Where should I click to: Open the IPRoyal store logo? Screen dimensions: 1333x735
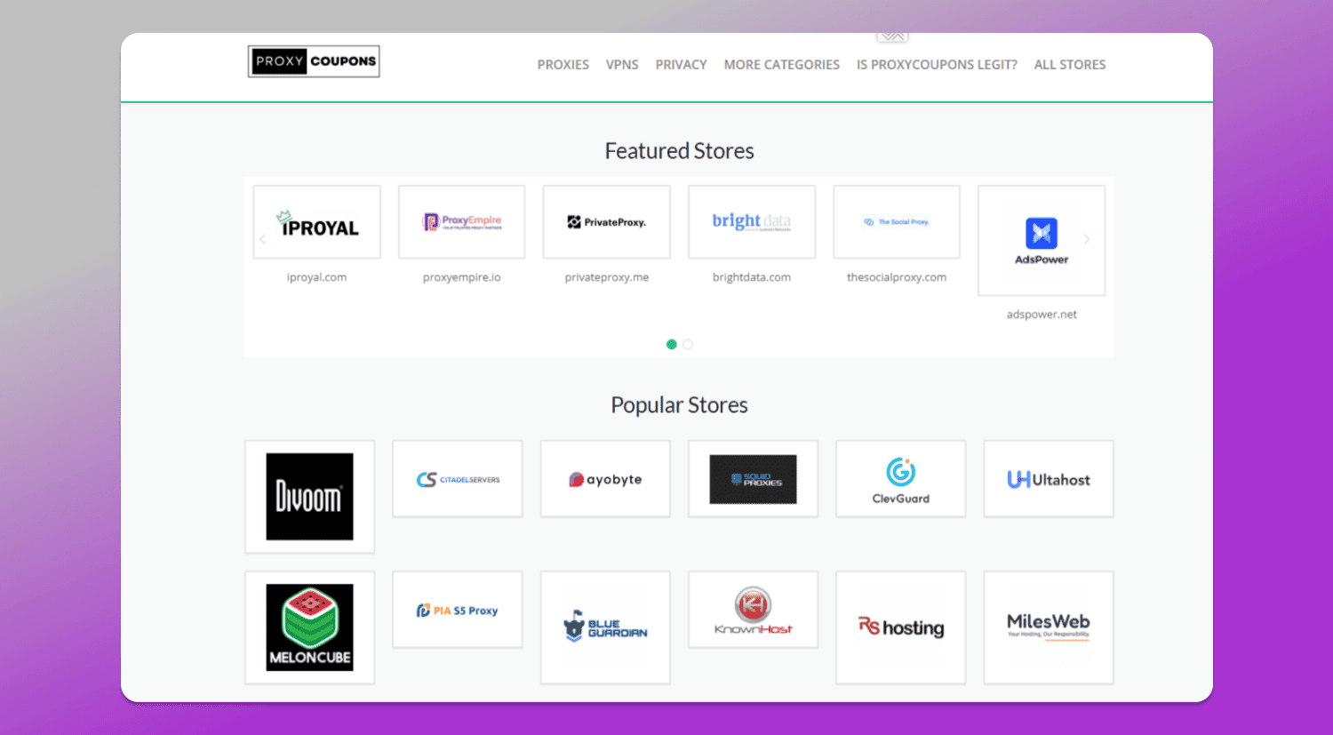[x=316, y=222]
